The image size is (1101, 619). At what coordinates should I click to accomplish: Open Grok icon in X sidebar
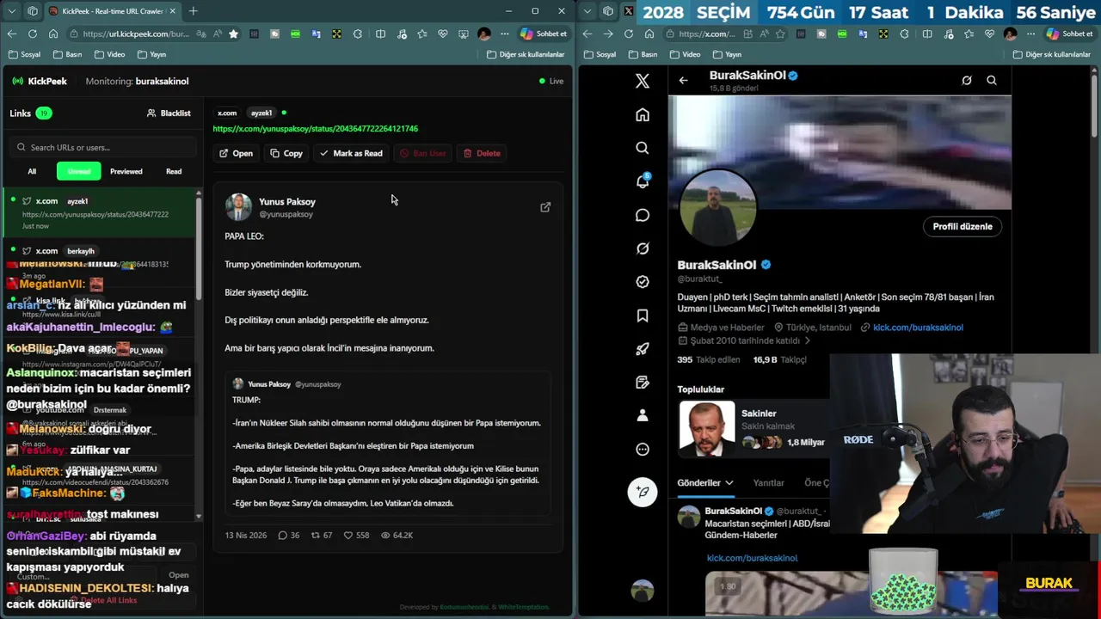point(643,248)
